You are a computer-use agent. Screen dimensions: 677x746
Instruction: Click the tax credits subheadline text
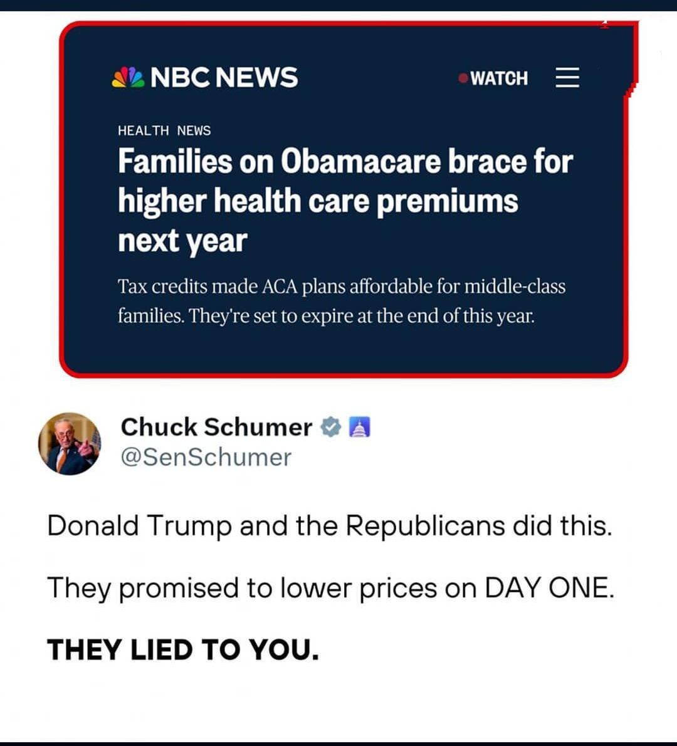(342, 301)
